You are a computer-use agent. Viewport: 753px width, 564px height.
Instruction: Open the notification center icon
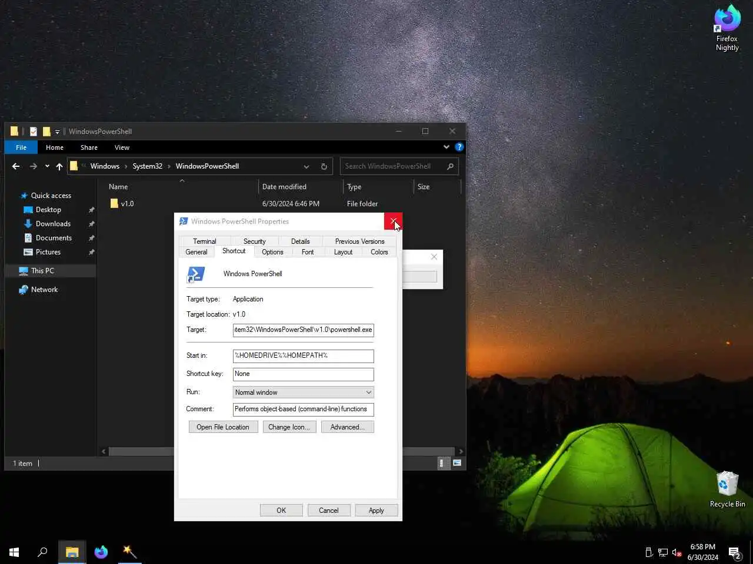734,552
